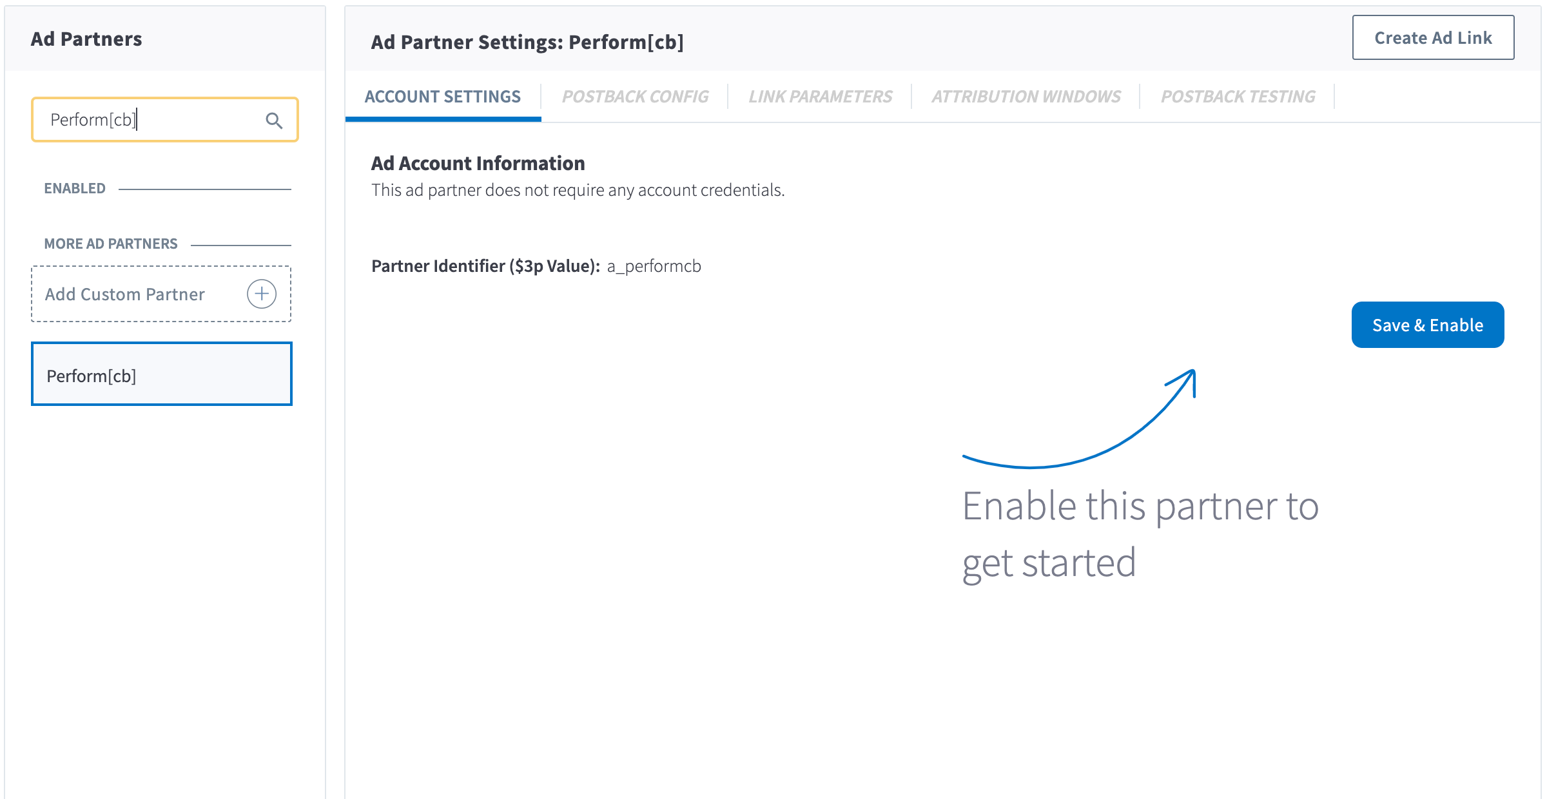Click the plus circle icon
1547x799 pixels.
point(262,294)
